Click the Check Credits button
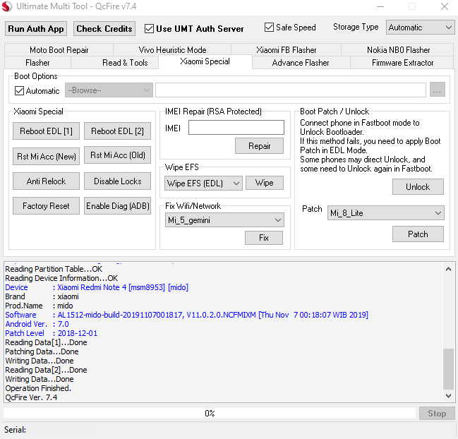This screenshot has height=439, width=458. 104,29
